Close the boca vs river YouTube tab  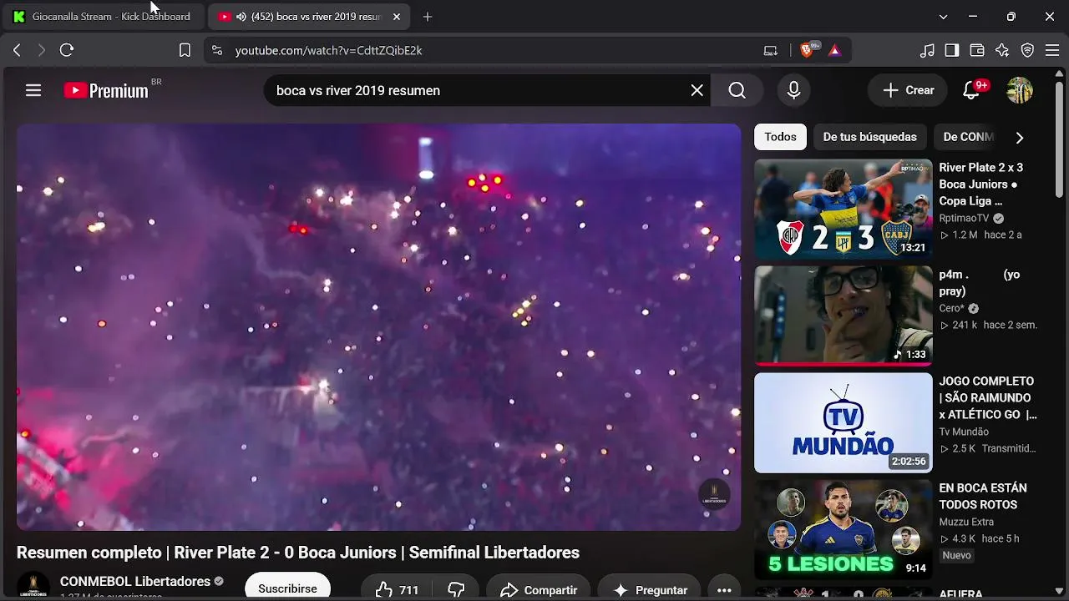click(396, 17)
